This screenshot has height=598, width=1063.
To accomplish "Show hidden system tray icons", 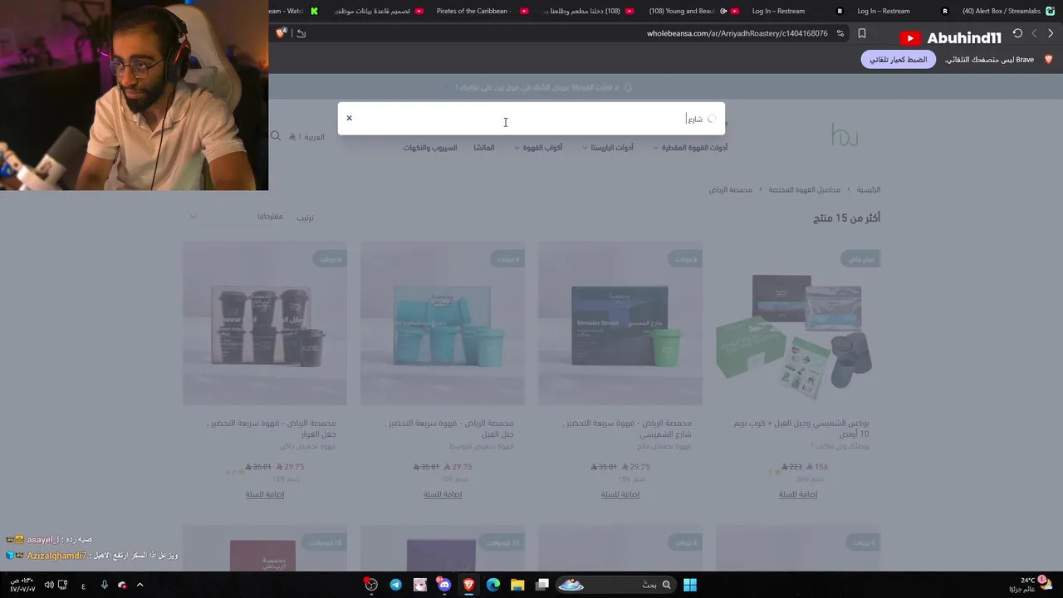I will [140, 585].
